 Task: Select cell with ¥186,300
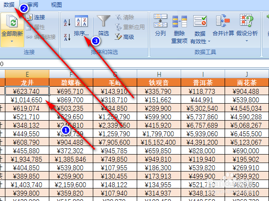pyautogui.click(x=159, y=167)
